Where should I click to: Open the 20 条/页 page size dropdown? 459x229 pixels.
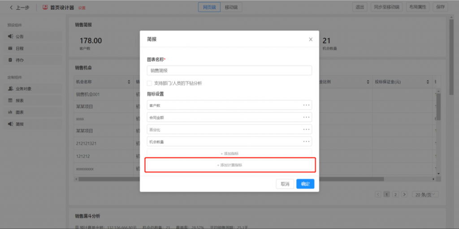425,195
